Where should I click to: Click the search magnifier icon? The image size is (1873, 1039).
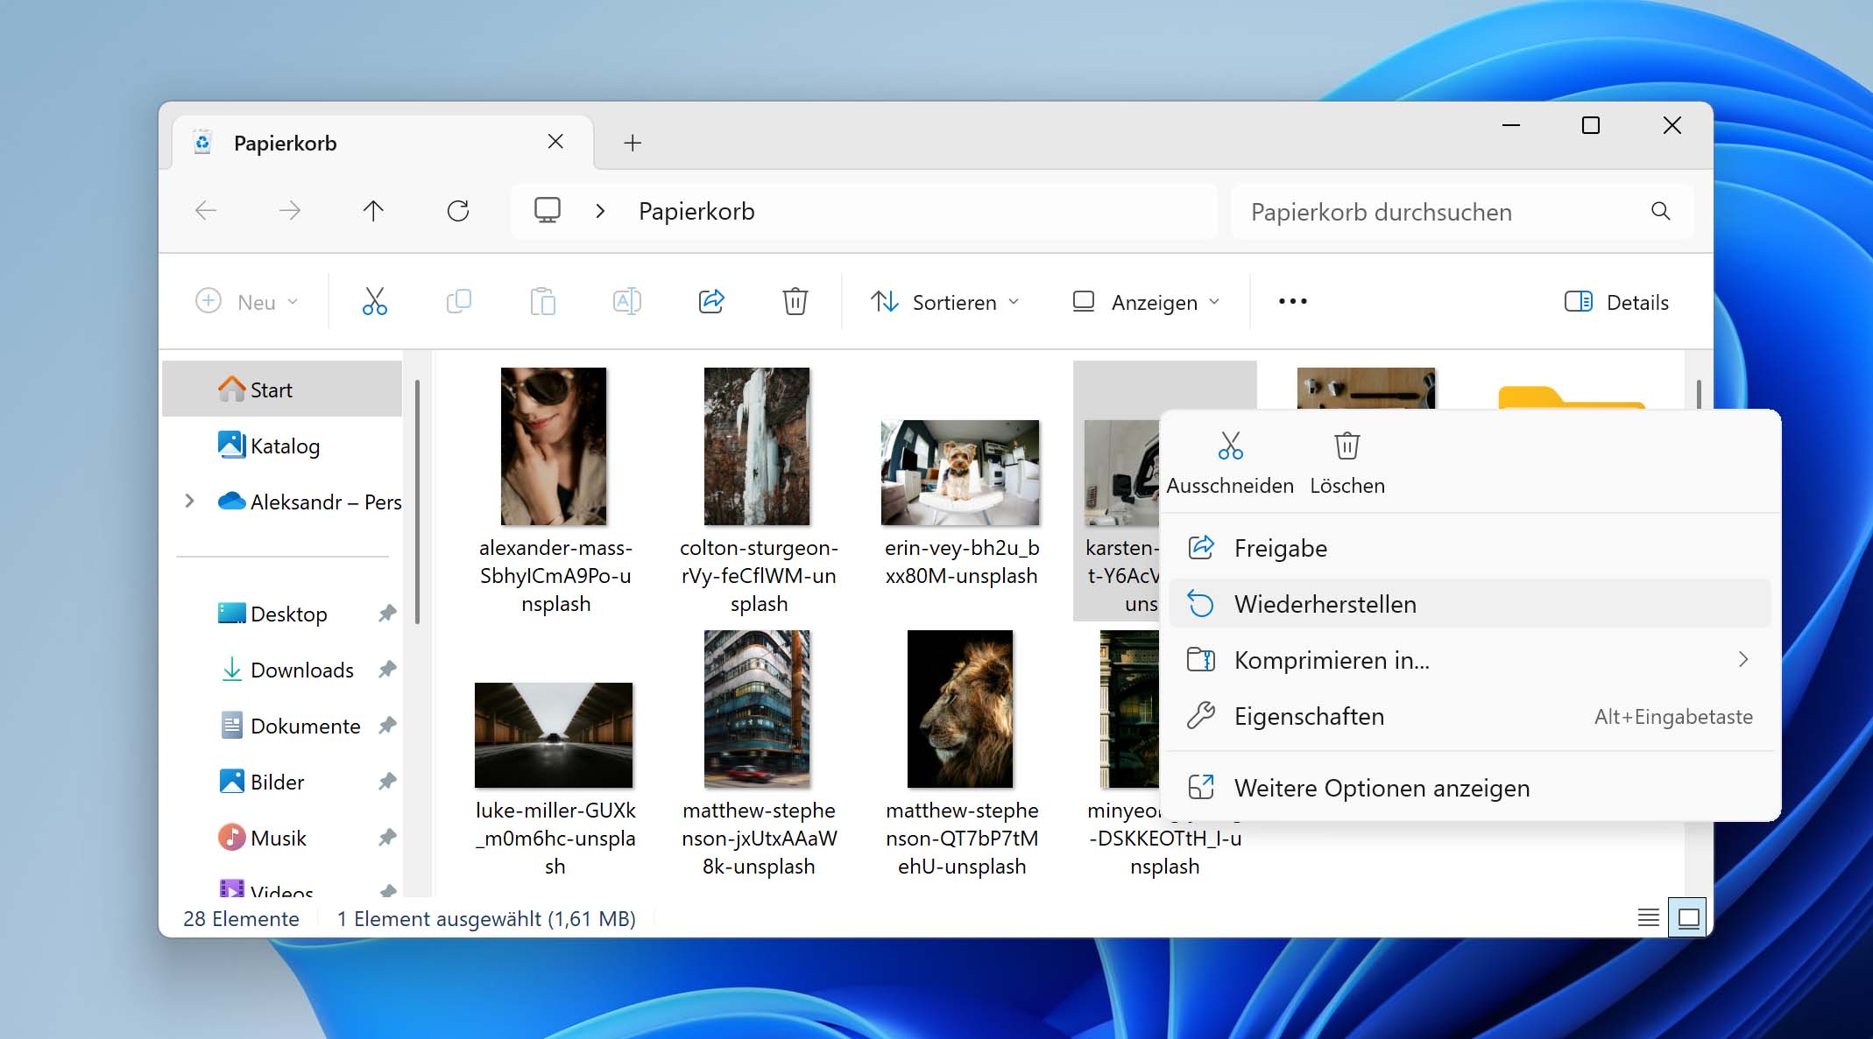coord(1660,211)
